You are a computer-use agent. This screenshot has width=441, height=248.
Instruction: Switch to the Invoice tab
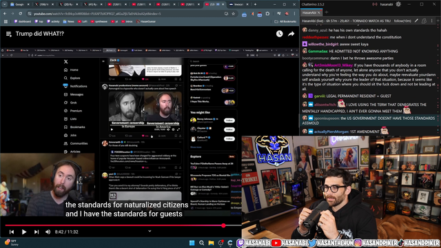point(239,4)
